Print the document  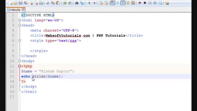[41, 3]
